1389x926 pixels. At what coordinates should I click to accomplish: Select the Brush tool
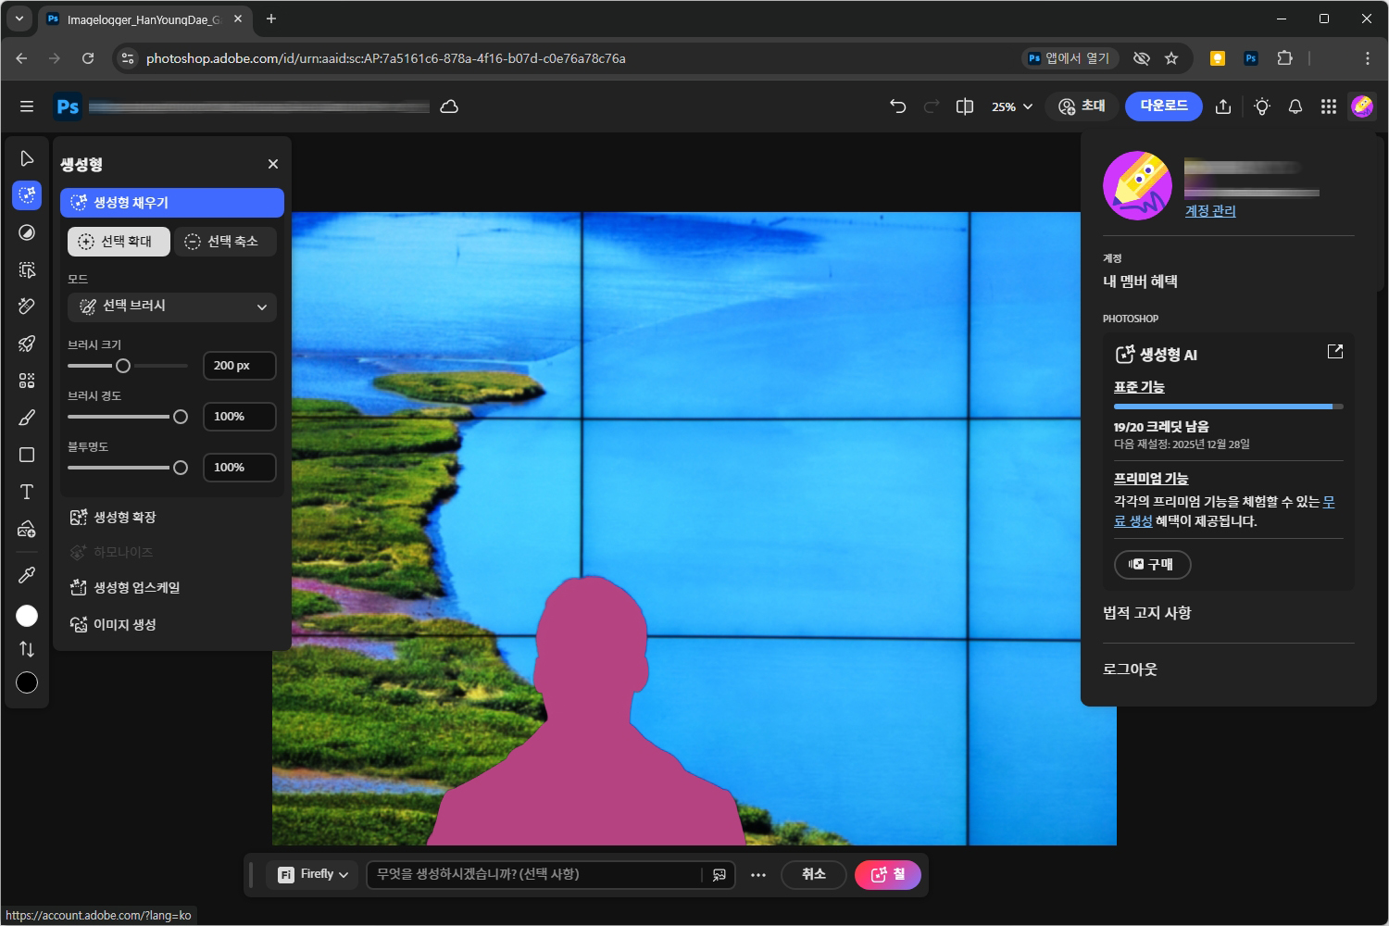point(27,418)
